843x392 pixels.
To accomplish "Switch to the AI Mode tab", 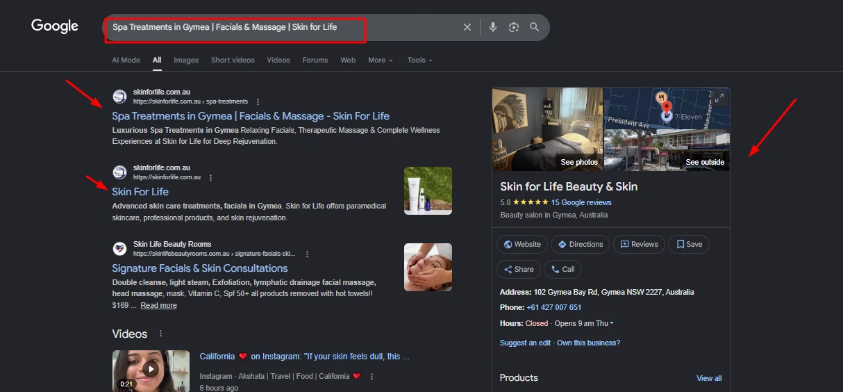I will tap(126, 60).
